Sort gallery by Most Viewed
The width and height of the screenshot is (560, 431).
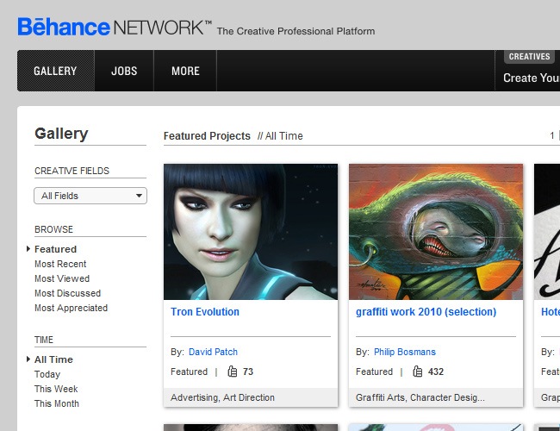click(62, 278)
